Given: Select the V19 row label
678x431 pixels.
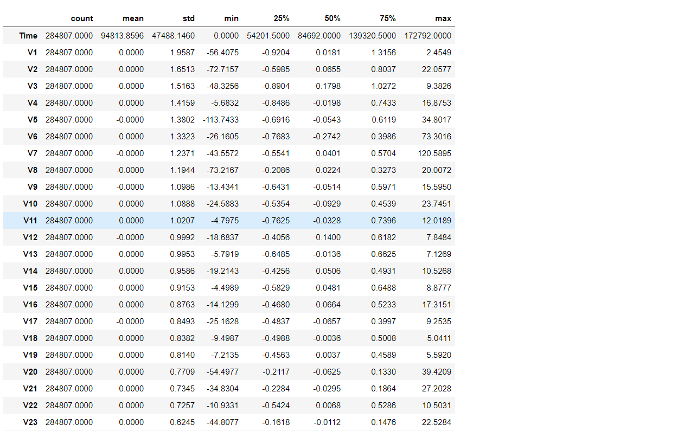Looking at the screenshot, I should pyautogui.click(x=30, y=355).
